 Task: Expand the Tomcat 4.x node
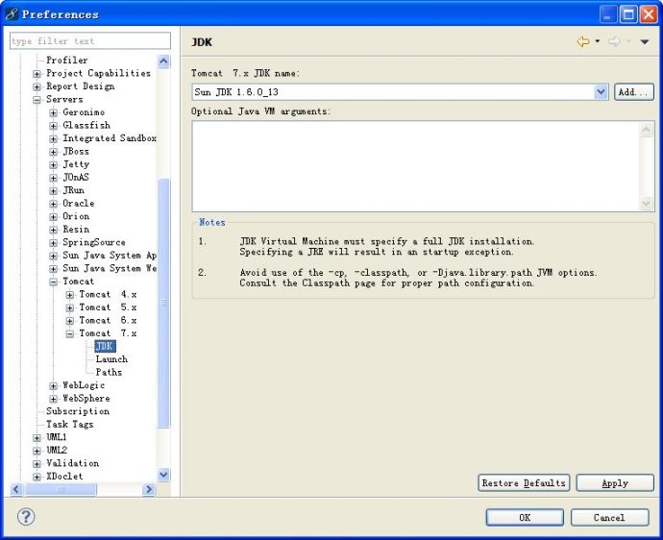[x=70, y=295]
